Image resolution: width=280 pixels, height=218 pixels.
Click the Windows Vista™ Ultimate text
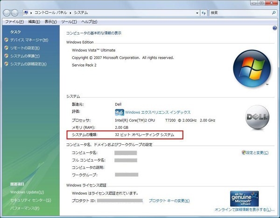94,50
